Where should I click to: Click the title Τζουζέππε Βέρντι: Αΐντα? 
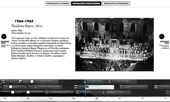(27, 26)
